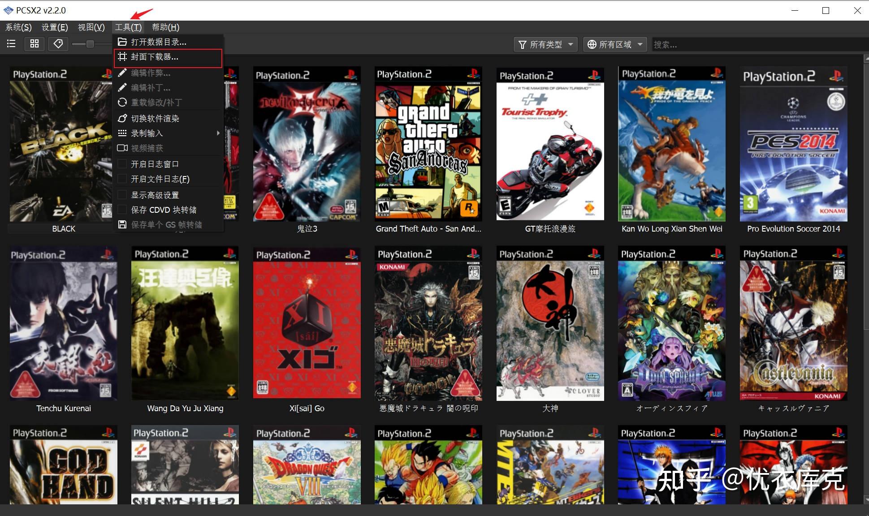Viewport: 869px width, 516px height.
Task: Choose 封面下载器 from the Tools menu
Action: (155, 57)
